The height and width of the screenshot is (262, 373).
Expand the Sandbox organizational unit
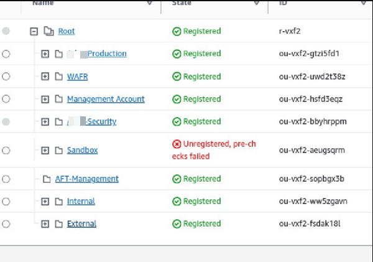pyautogui.click(x=45, y=150)
